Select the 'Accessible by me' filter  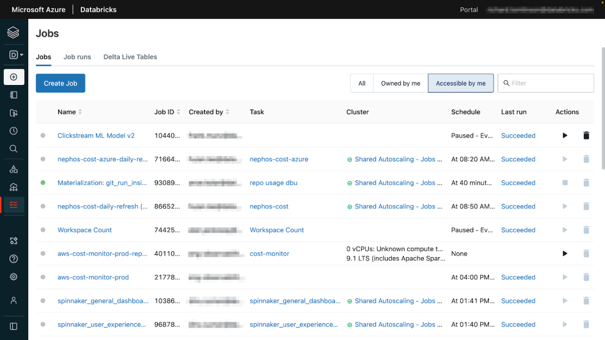pos(461,83)
